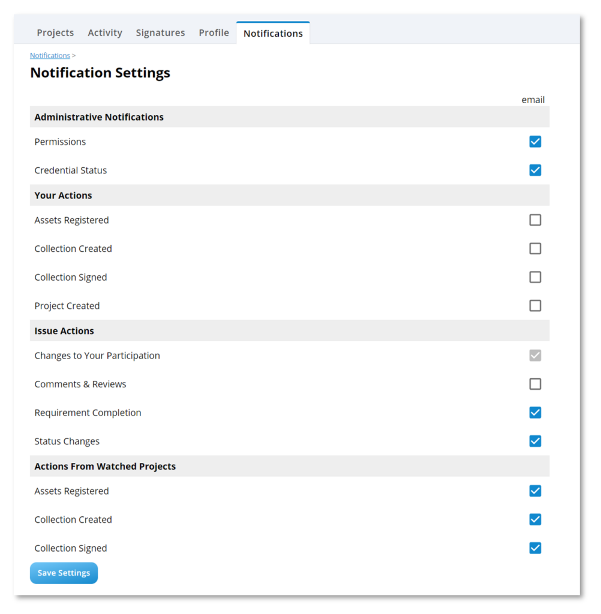
Task: Go to the Signatures tab
Action: tap(160, 32)
